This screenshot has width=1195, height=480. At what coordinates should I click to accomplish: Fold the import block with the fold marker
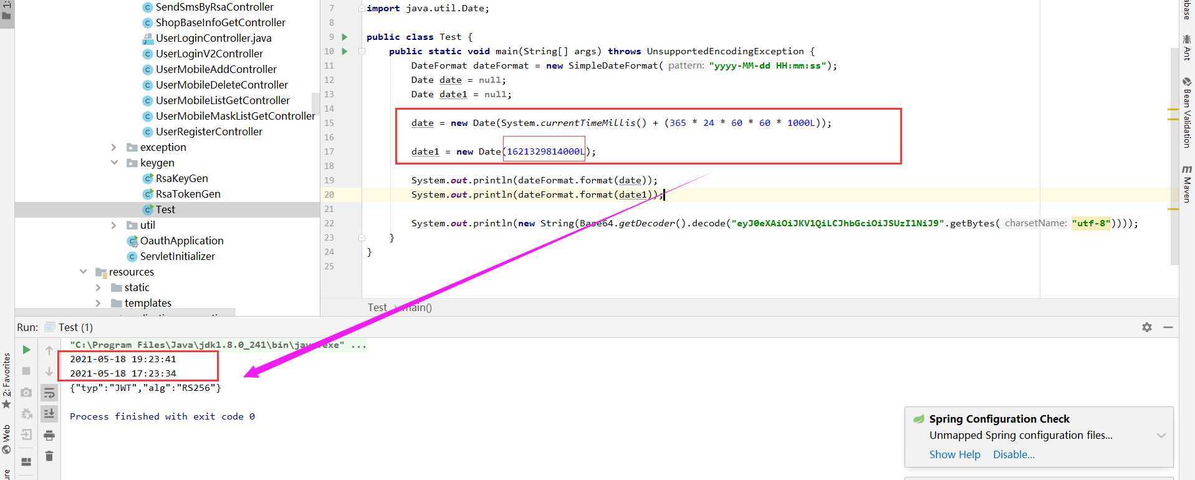pos(362,9)
